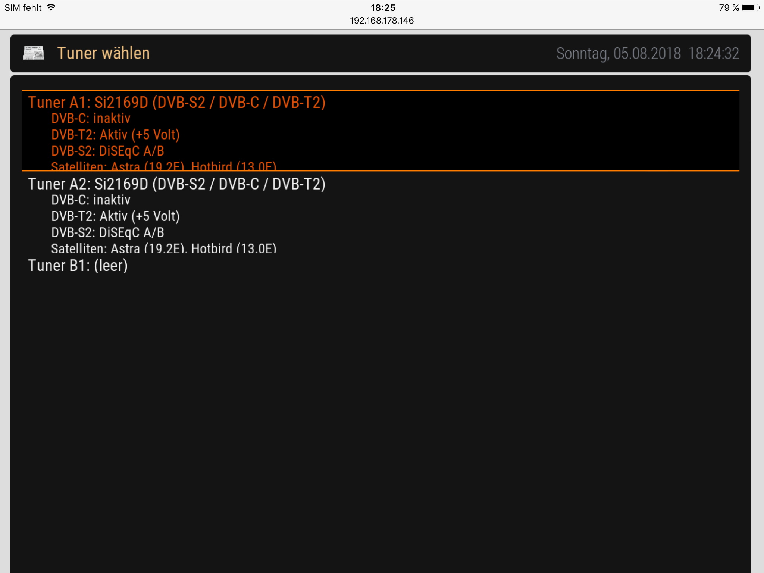Tap the WiFi signal icon in status bar
764x573 pixels.
(51, 7)
